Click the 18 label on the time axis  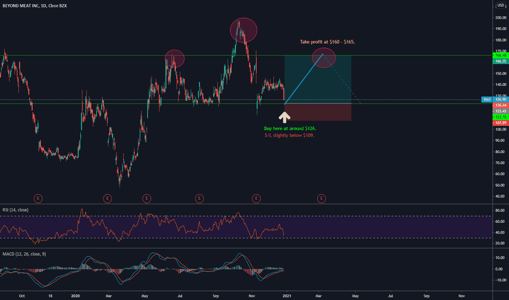point(50,296)
